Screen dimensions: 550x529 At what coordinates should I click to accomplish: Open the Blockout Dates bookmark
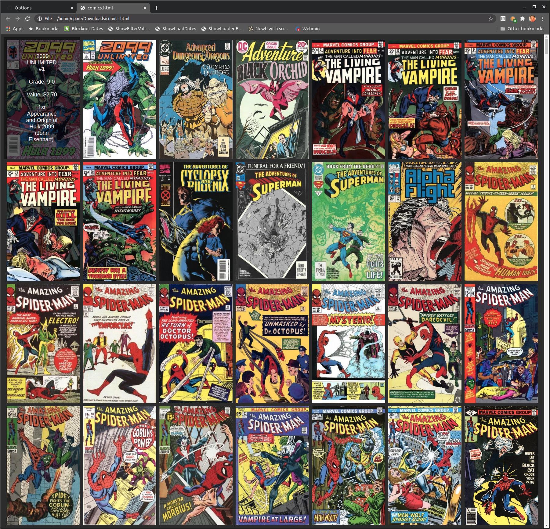[x=84, y=28]
